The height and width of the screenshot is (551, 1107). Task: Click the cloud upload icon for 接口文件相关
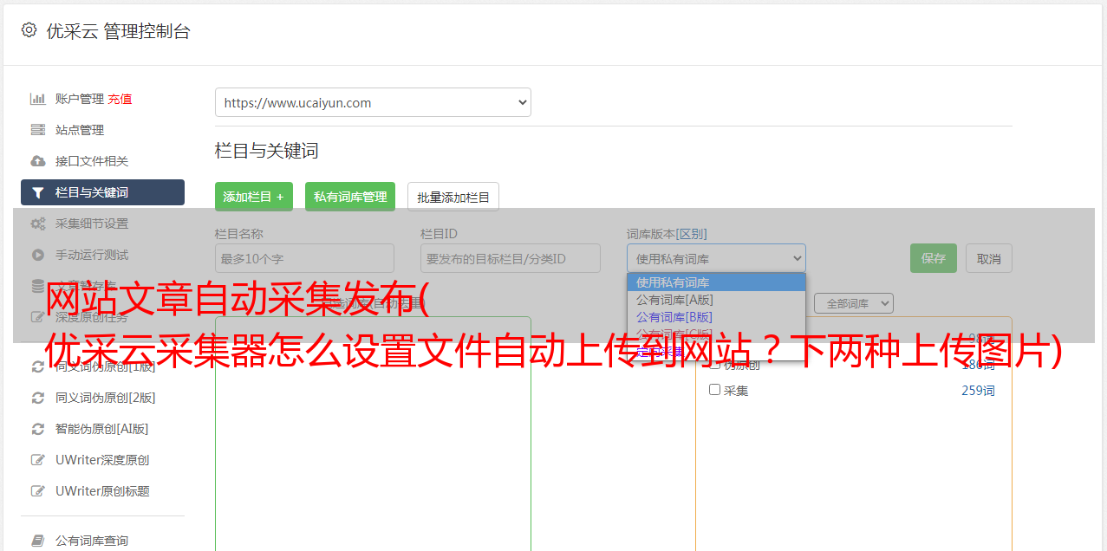click(x=37, y=161)
